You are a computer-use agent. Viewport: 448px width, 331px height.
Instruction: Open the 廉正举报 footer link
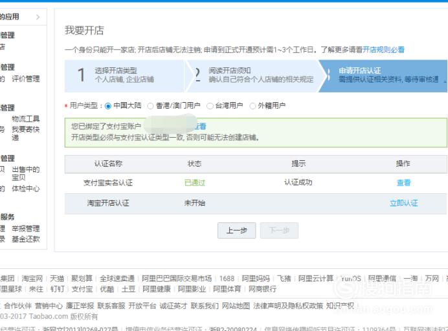[80, 306]
